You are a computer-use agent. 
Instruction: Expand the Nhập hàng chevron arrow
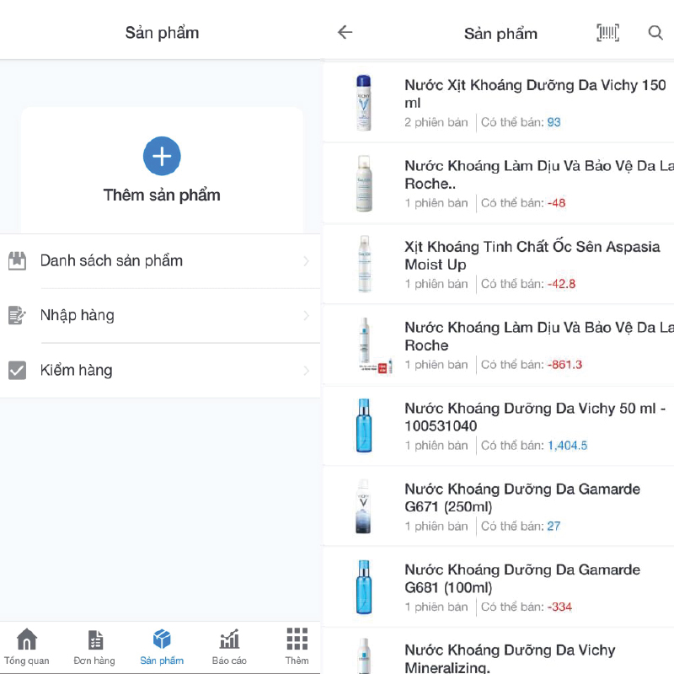point(306,316)
